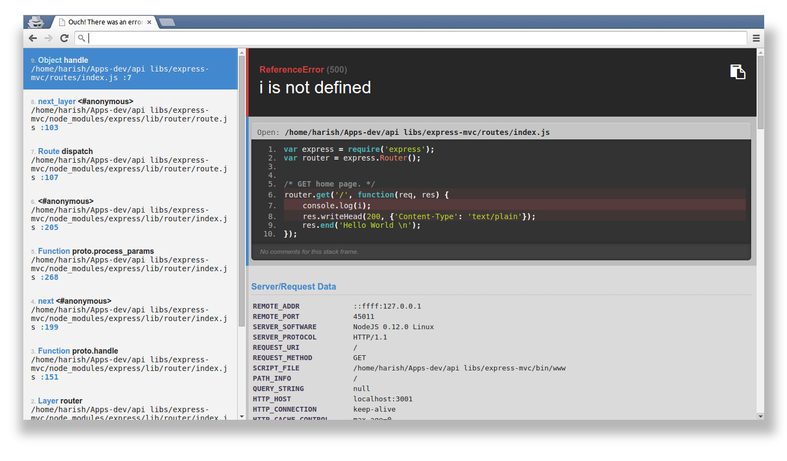Click HTTP_CONNECTION value keep-alive

[x=375, y=409]
